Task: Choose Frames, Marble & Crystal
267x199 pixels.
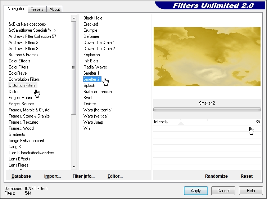Action: 30,110
